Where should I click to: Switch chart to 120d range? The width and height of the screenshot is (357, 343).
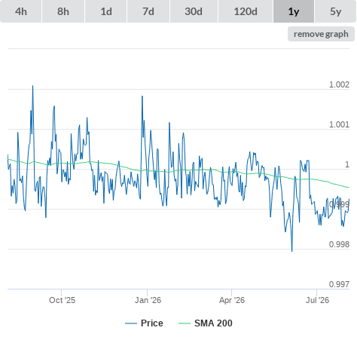[x=246, y=11]
